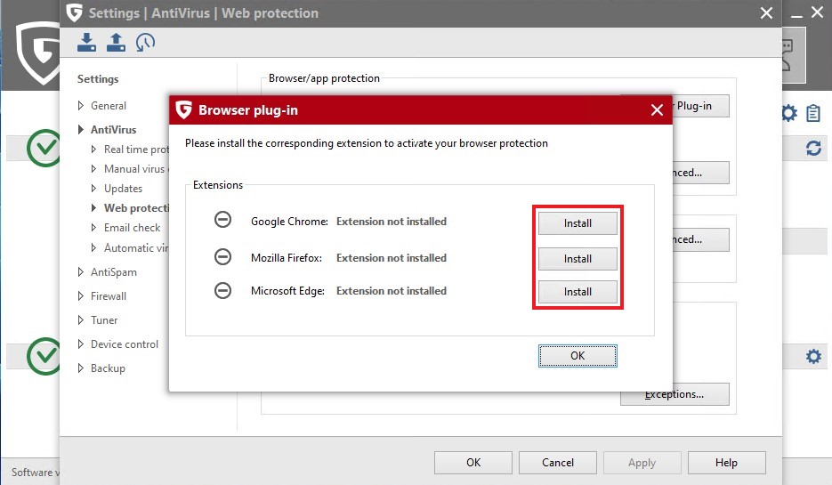
Task: Expand the Email check arrow
Action: click(x=94, y=228)
